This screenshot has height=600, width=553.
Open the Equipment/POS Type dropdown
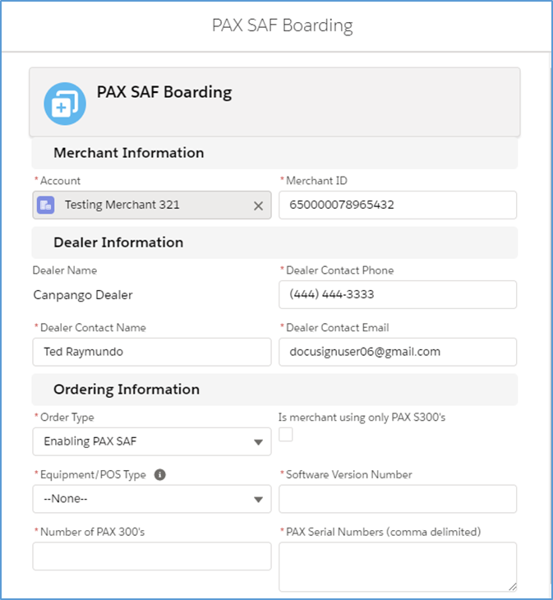pos(152,499)
